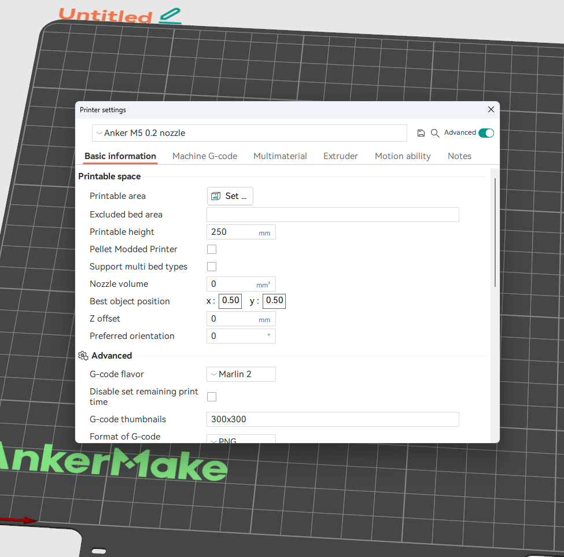
Task: Expand the G-code flavor Marlin 2 dropdown
Action: [x=241, y=374]
